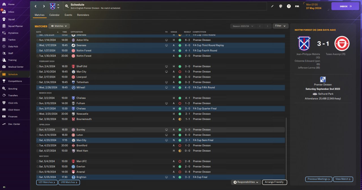
Task: Click the back navigation arrow
Action: click(x=36, y=6)
